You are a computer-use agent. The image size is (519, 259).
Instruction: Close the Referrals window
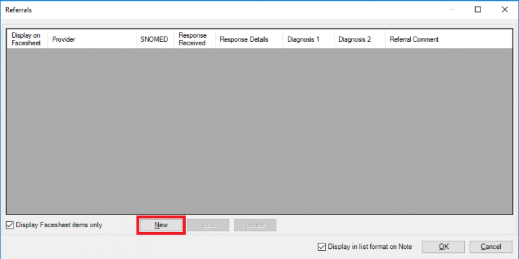pos(505,9)
